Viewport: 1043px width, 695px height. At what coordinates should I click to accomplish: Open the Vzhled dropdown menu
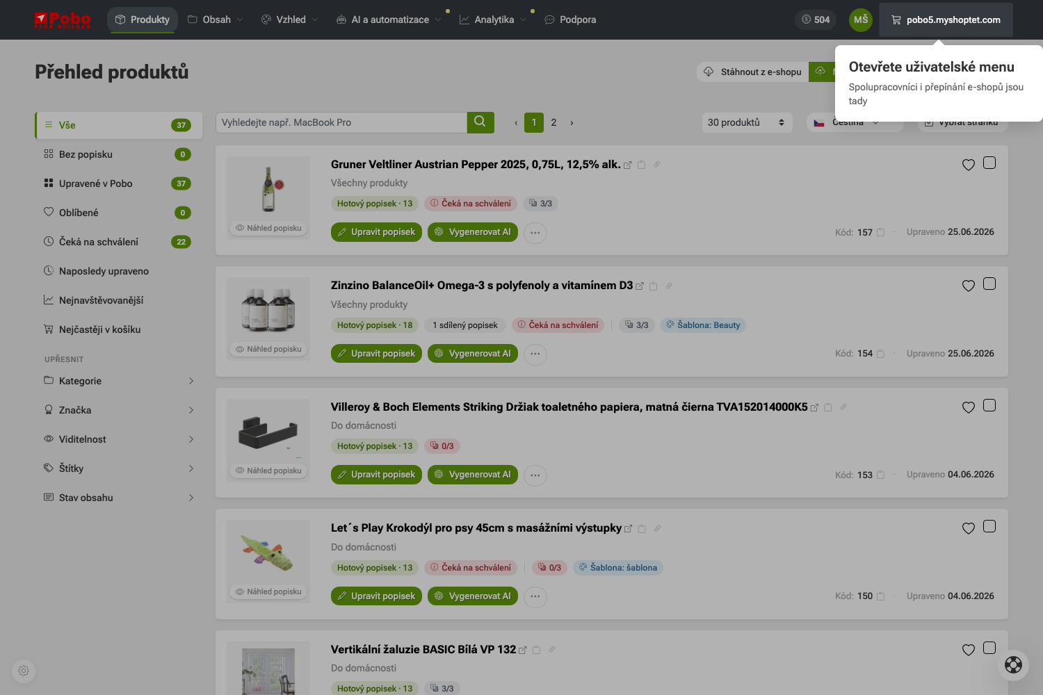(x=290, y=19)
